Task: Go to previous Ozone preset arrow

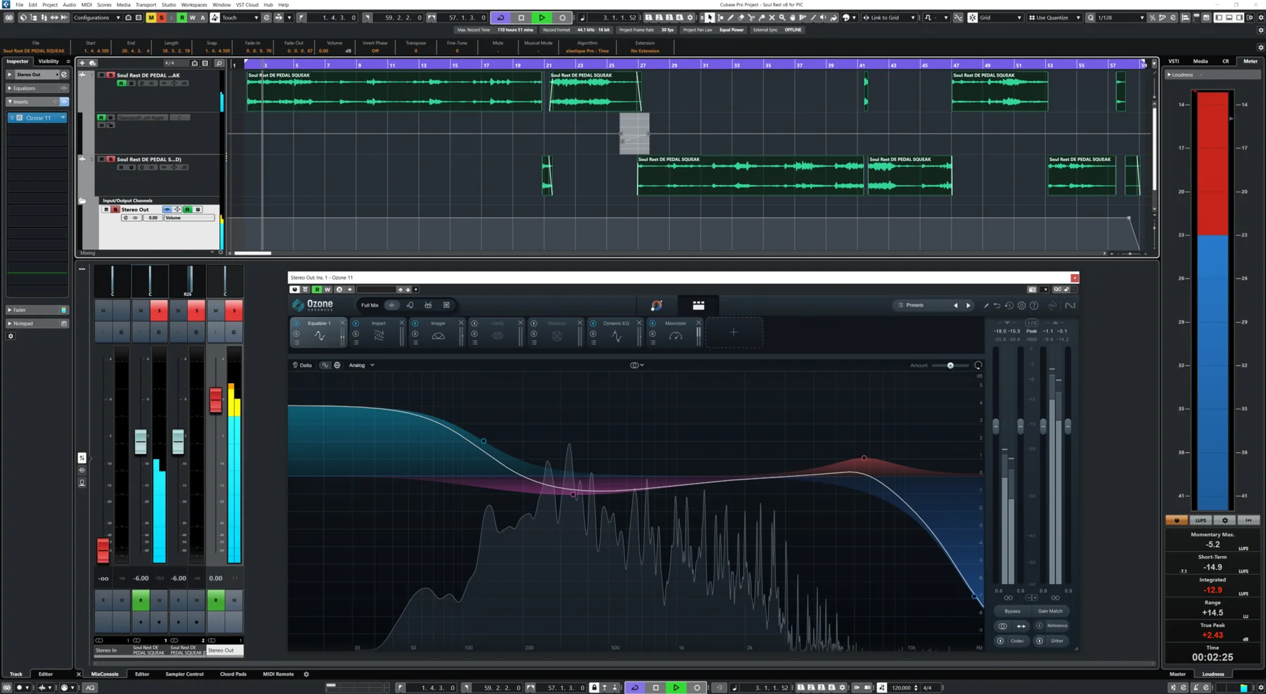Action: pyautogui.click(x=955, y=305)
